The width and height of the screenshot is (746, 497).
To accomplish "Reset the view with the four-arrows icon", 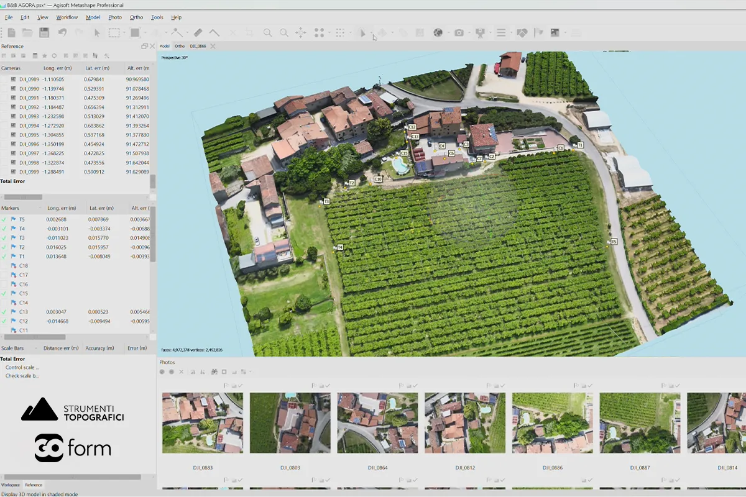I will click(x=301, y=32).
